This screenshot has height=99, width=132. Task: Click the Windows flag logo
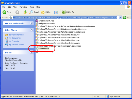click(x=128, y=7)
